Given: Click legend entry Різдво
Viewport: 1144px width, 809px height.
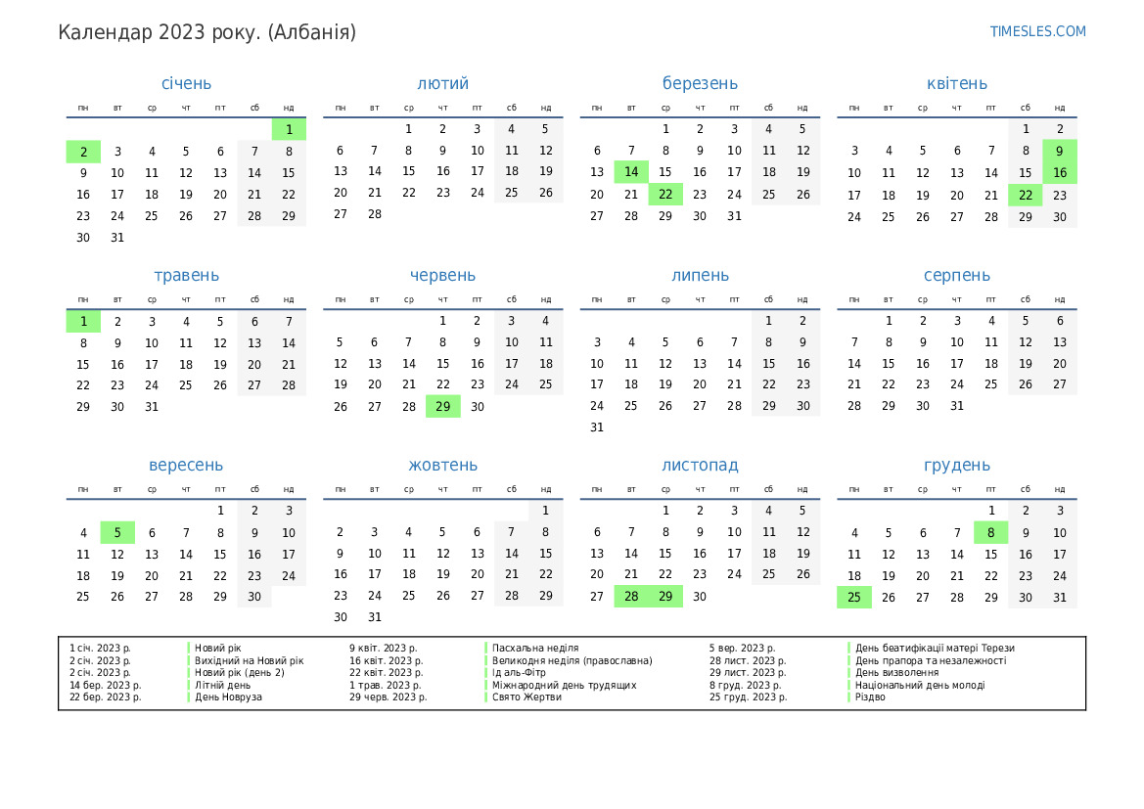Looking at the screenshot, I should point(870,697).
